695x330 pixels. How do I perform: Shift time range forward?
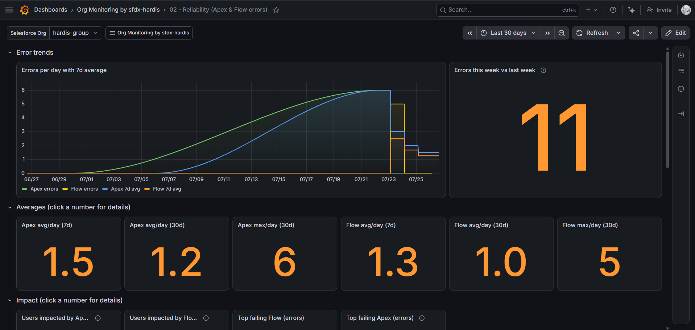point(547,33)
